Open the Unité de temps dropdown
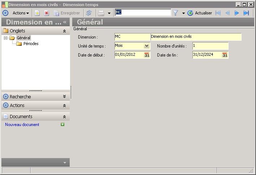 coord(147,46)
